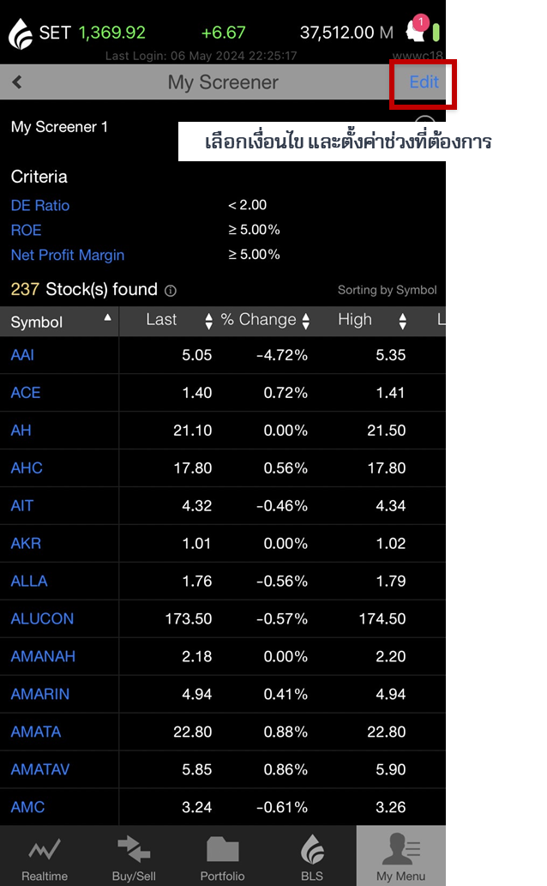Image resolution: width=547 pixels, height=886 pixels.
Task: Sort by Symbol column arrow
Action: [x=107, y=318]
